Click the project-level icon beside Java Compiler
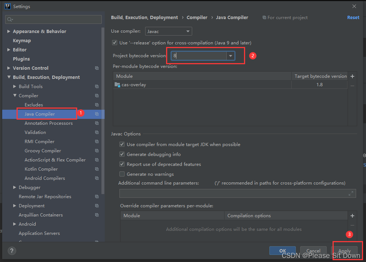 [x=97, y=114]
